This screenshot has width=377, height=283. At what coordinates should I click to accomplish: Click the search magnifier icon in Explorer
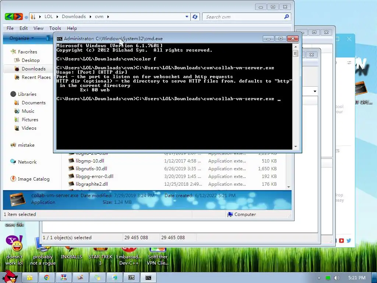pos(286,17)
